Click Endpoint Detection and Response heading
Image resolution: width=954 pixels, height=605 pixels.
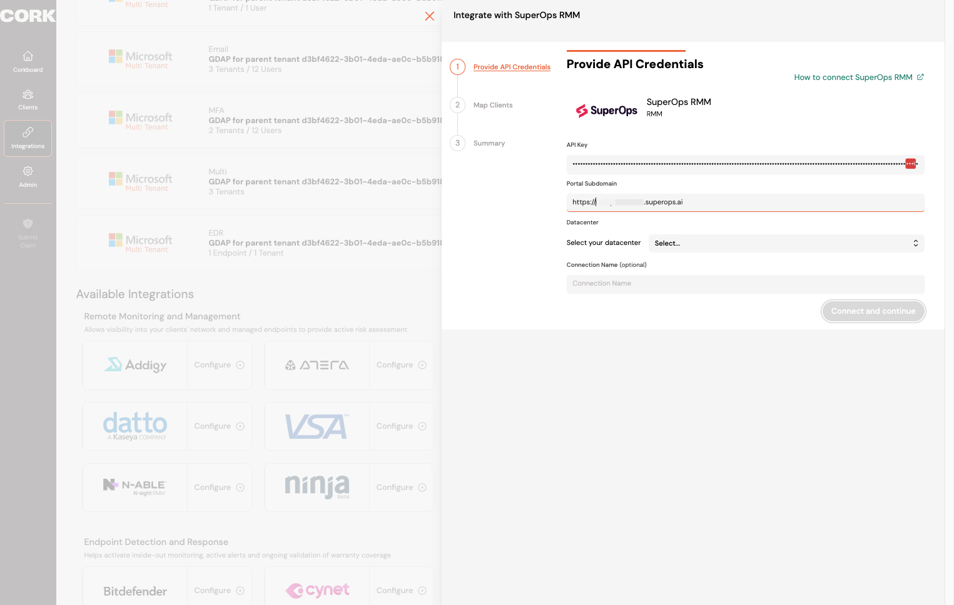pos(156,542)
